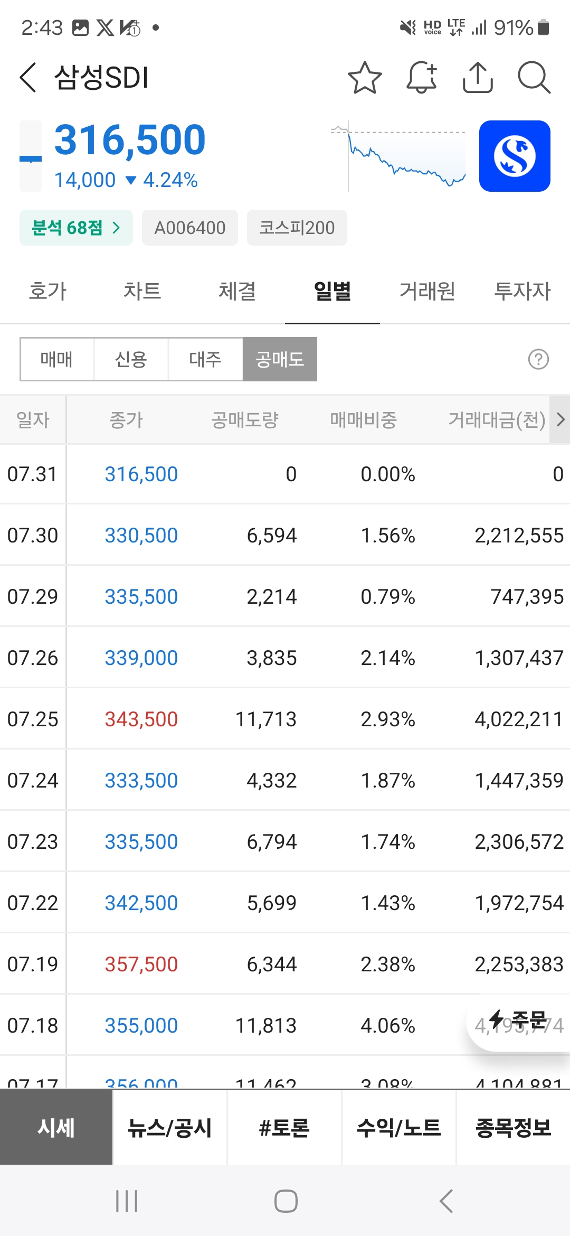The width and height of the screenshot is (570, 1236).
Task: Select the 공매도 segment option
Action: [280, 359]
